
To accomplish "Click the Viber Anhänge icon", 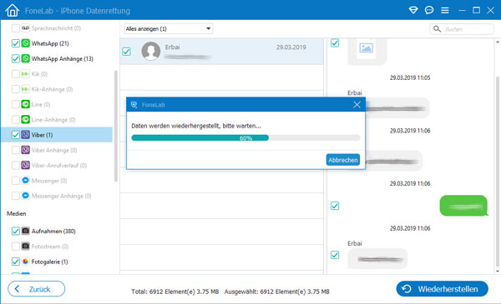I will pos(26,150).
